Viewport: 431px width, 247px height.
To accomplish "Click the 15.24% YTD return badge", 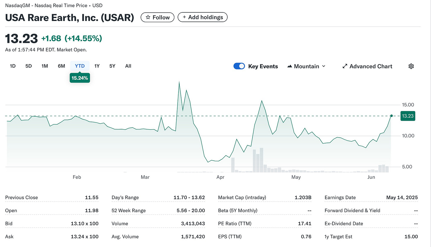I will [x=80, y=78].
